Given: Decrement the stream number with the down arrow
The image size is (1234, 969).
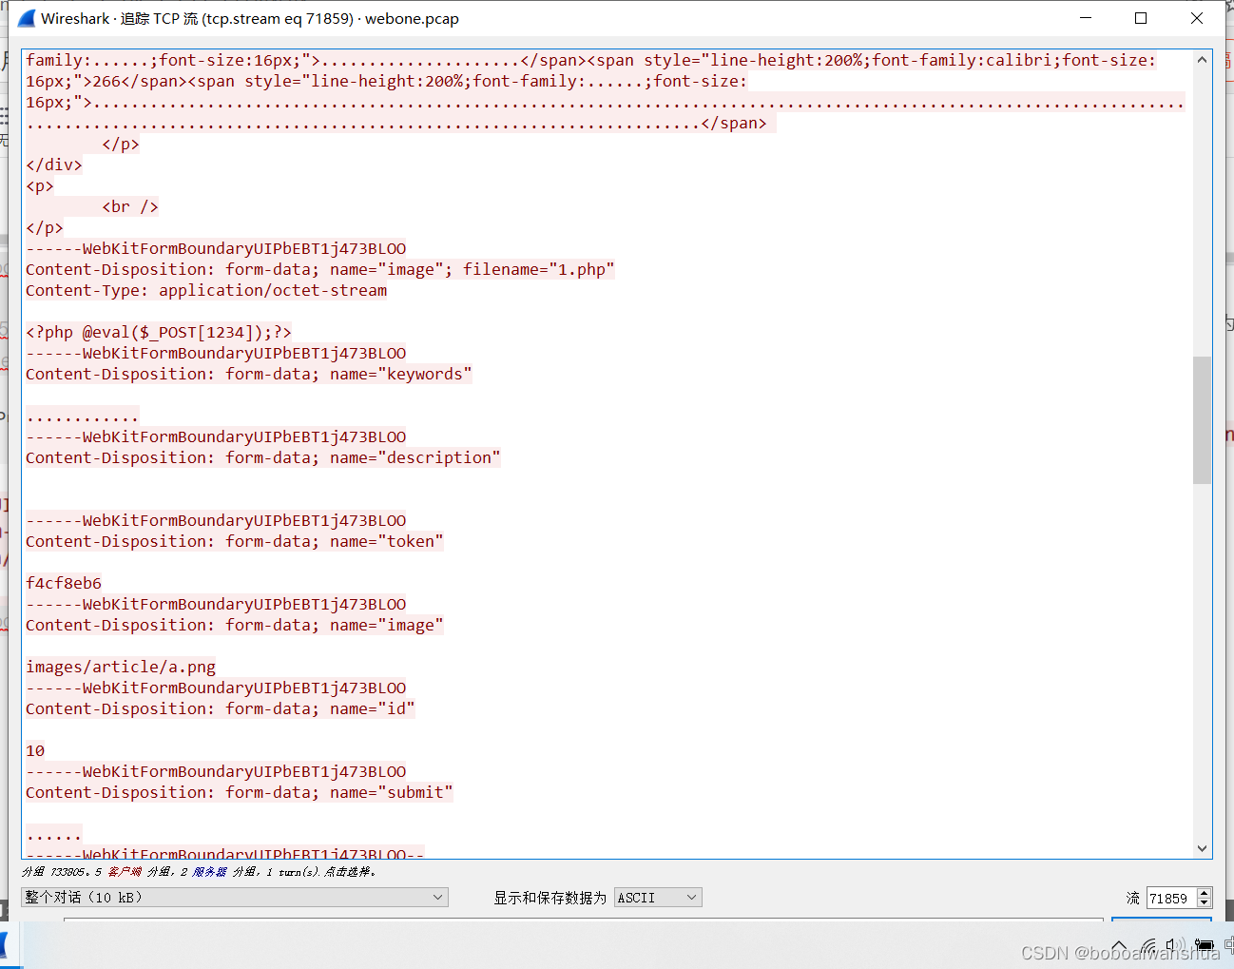Looking at the screenshot, I should pos(1205,902).
